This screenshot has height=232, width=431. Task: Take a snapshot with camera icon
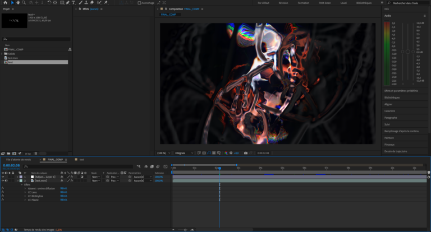(x=245, y=152)
